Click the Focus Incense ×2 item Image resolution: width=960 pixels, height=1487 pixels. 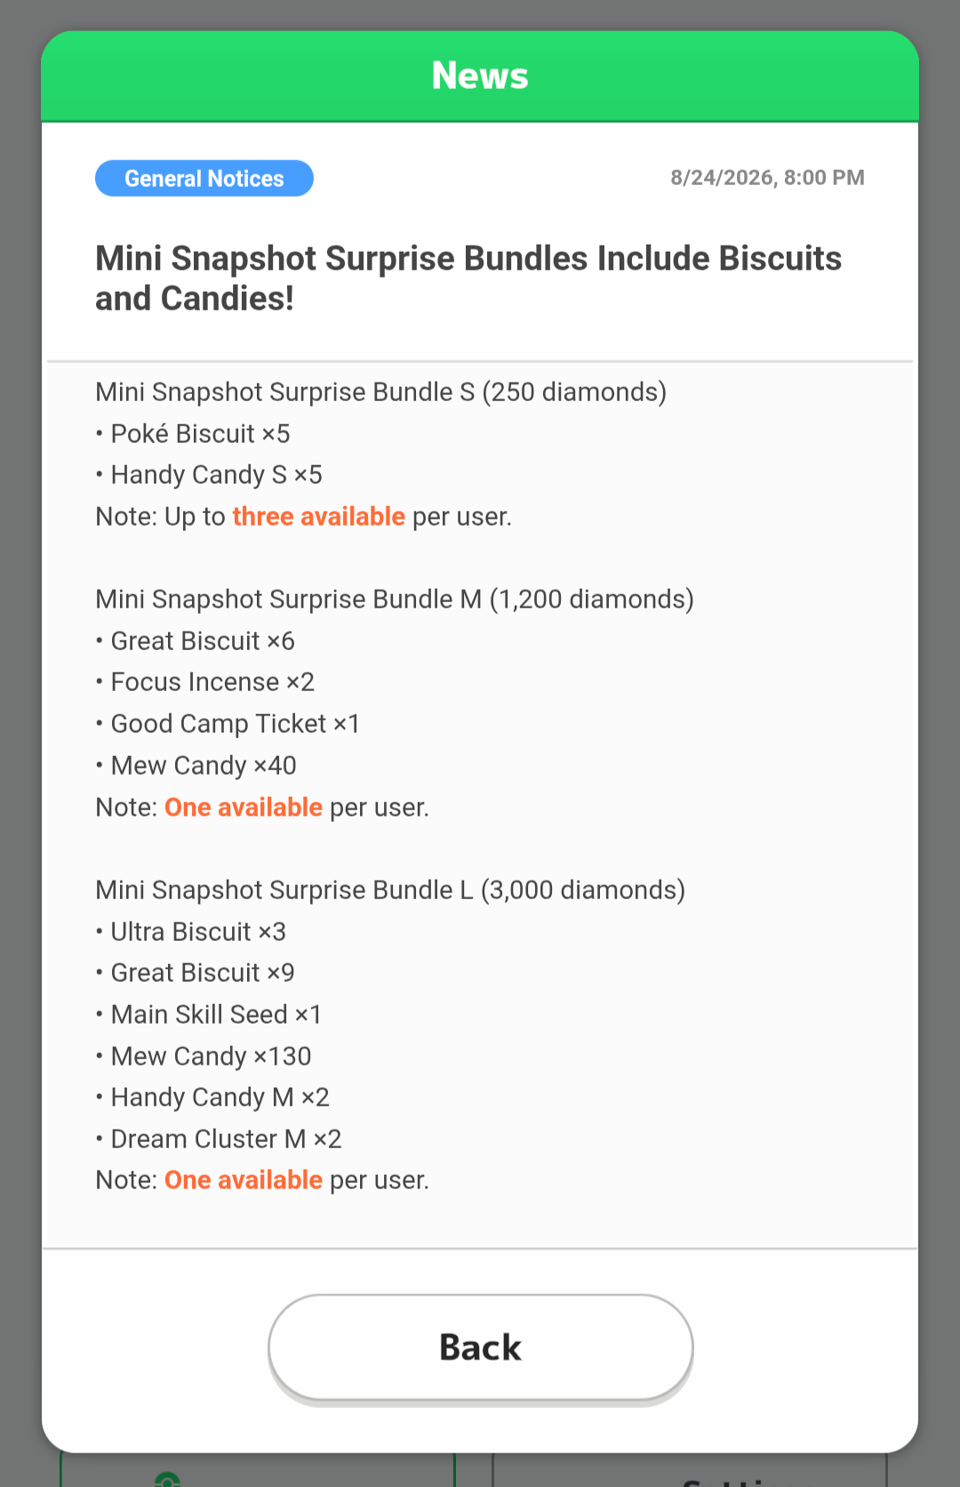[x=205, y=682]
